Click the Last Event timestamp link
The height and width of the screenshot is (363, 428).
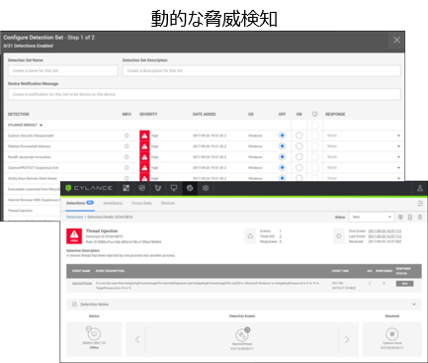(385, 236)
